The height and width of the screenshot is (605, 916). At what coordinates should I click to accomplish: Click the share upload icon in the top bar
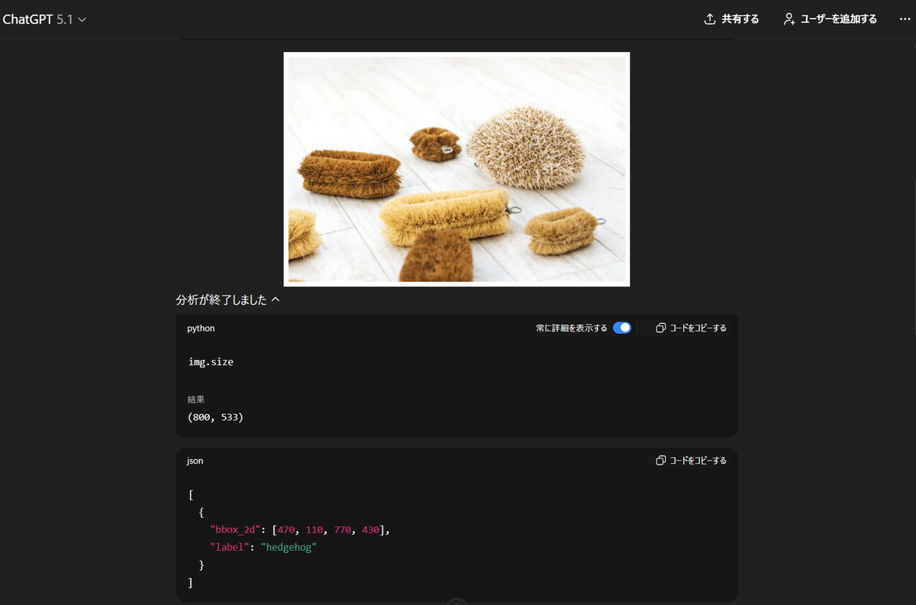point(708,18)
